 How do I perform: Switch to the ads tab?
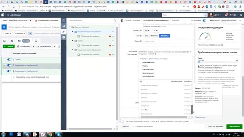pos(36,41)
